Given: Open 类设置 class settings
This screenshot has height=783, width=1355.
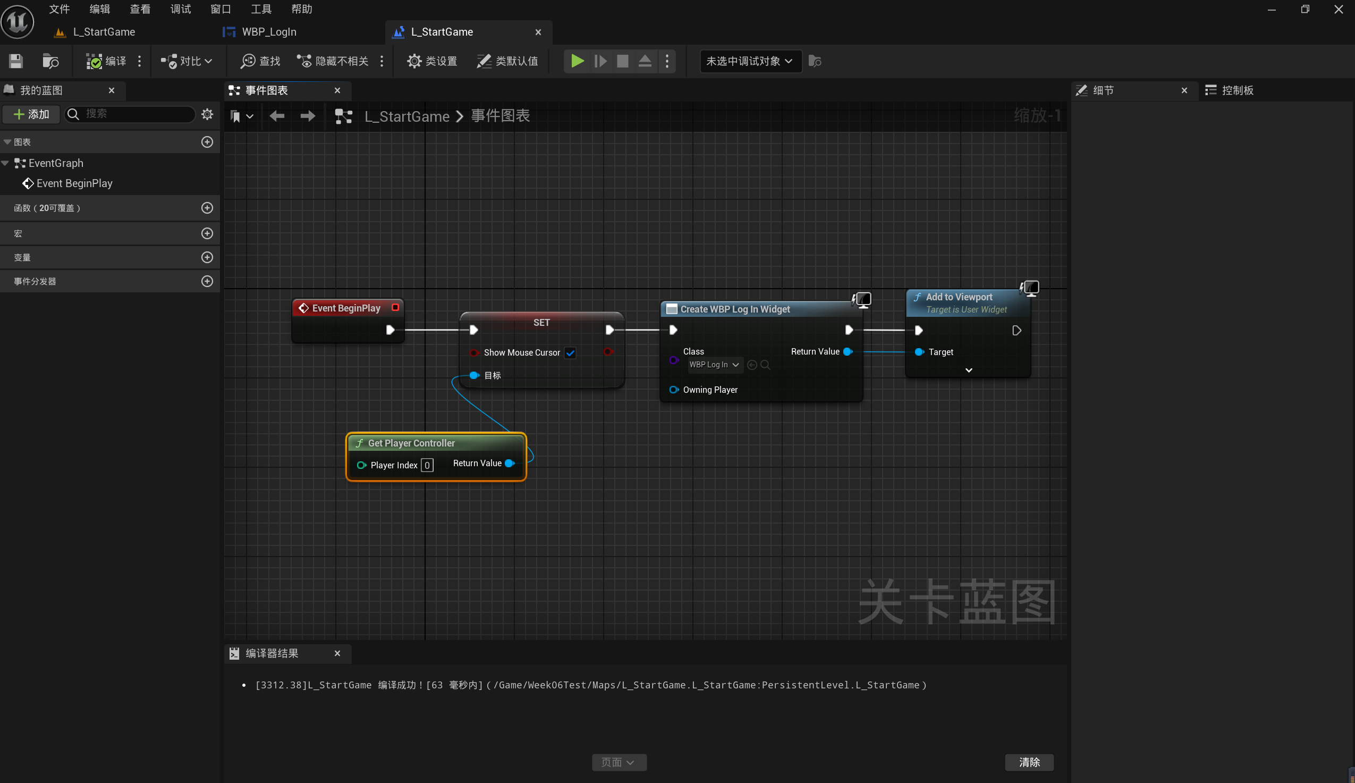Looking at the screenshot, I should (x=432, y=61).
